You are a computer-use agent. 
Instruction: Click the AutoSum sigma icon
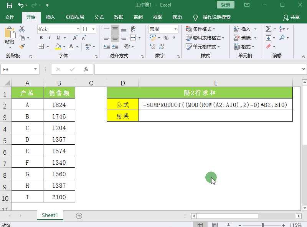(x=268, y=29)
